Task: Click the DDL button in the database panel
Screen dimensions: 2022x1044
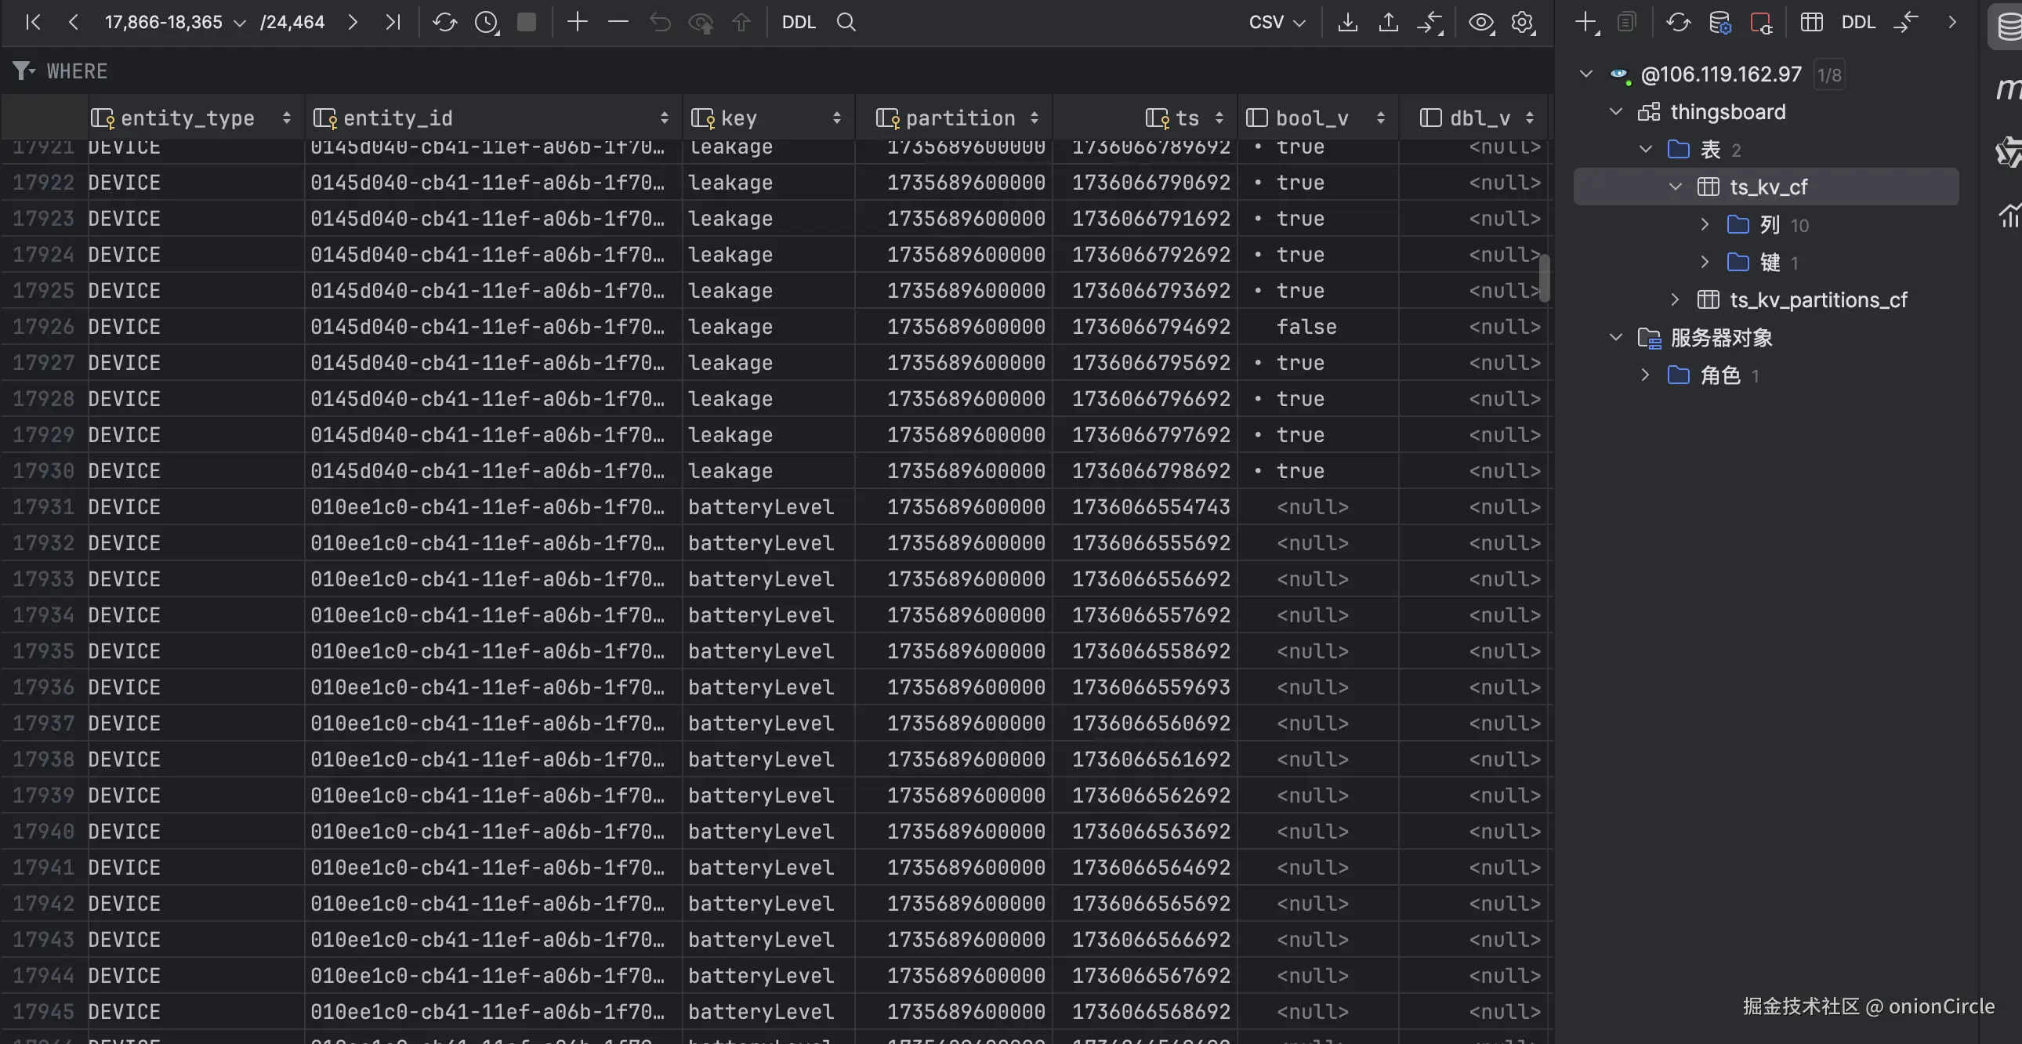Action: pyautogui.click(x=1858, y=22)
